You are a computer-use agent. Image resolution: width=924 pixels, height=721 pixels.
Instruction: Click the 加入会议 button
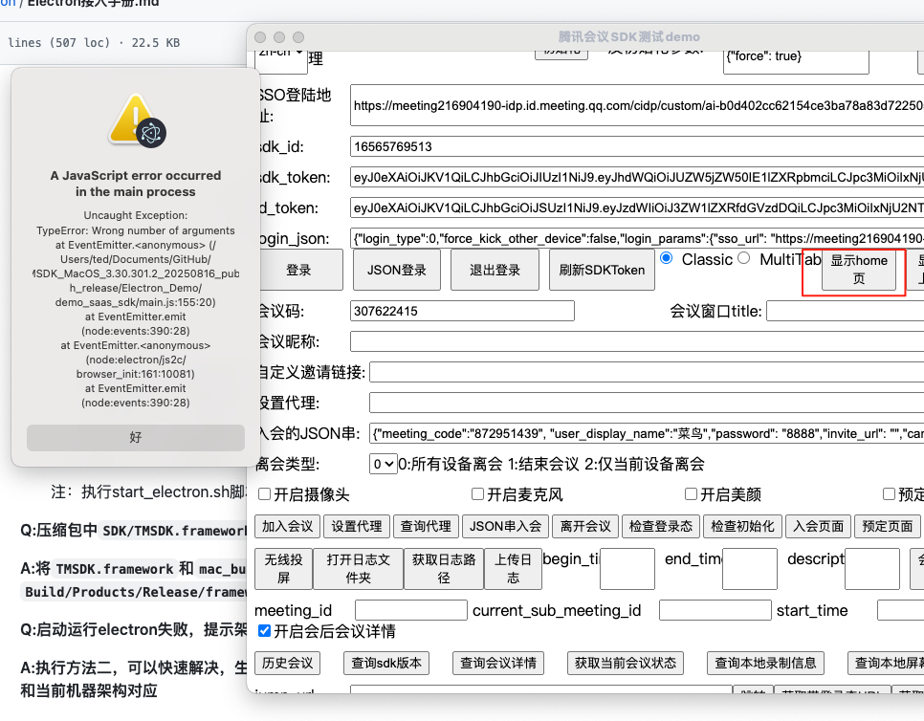288,526
